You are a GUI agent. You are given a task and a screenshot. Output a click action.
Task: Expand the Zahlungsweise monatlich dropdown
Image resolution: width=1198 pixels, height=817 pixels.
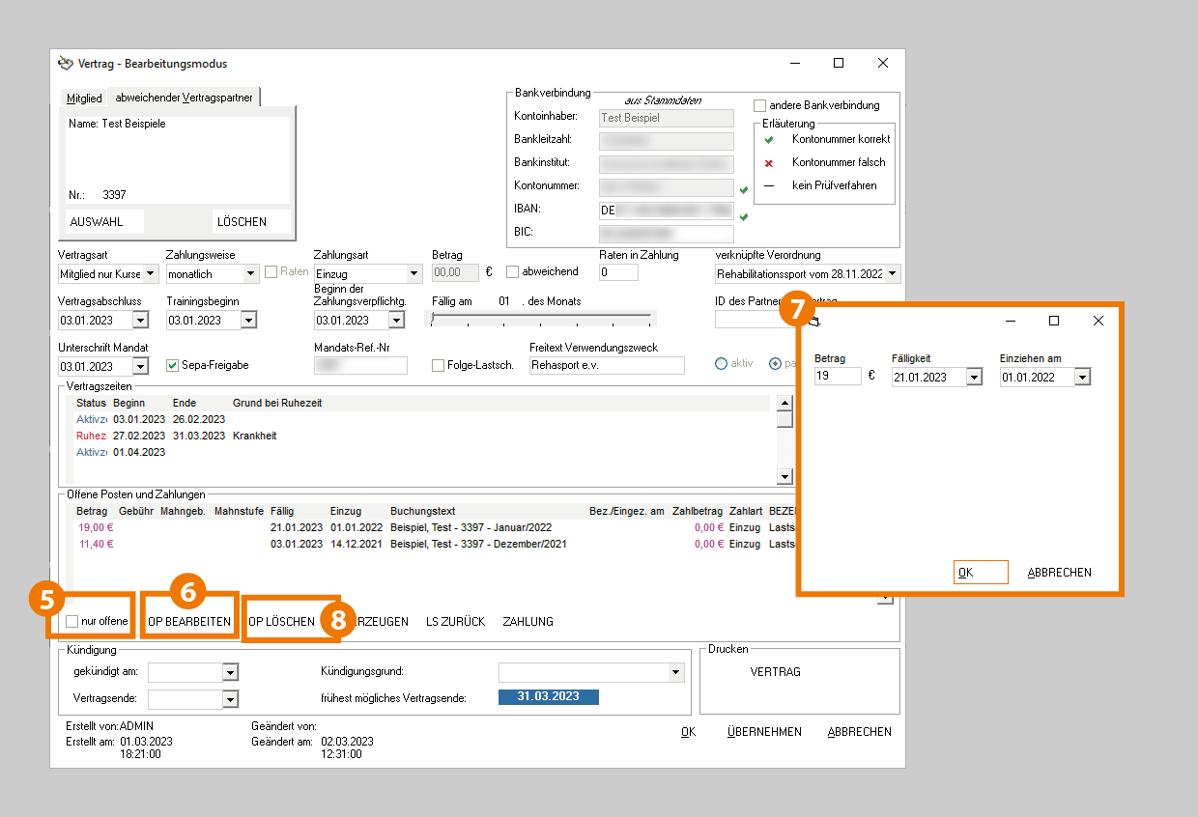tap(250, 274)
